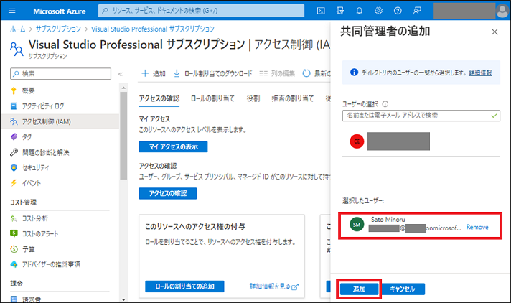Click in the sidebar 検索 box
The height and width of the screenshot is (303, 511).
click(60, 74)
